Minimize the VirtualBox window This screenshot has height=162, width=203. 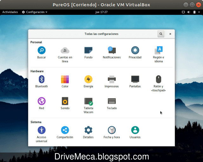(186, 5)
